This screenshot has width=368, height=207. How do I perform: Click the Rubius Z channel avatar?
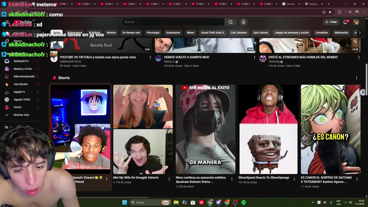coord(158,59)
